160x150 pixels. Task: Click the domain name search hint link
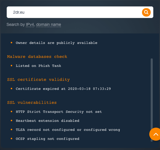[x=48, y=24]
